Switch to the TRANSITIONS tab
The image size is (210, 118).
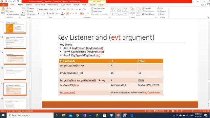pyautogui.click(x=40, y=5)
